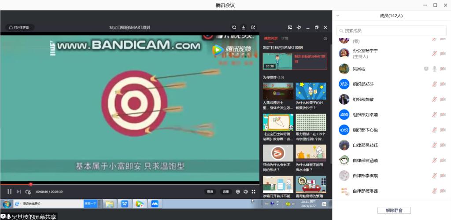Click the player settings gear icon
The image size is (451, 220).
238,191
